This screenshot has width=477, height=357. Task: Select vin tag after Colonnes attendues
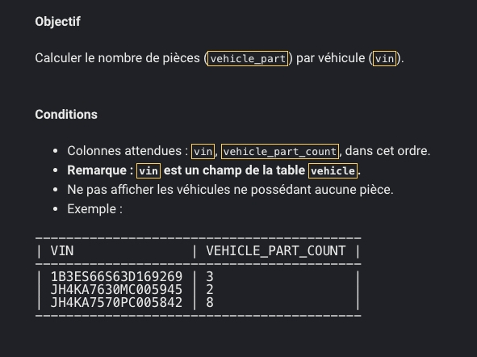coord(203,152)
